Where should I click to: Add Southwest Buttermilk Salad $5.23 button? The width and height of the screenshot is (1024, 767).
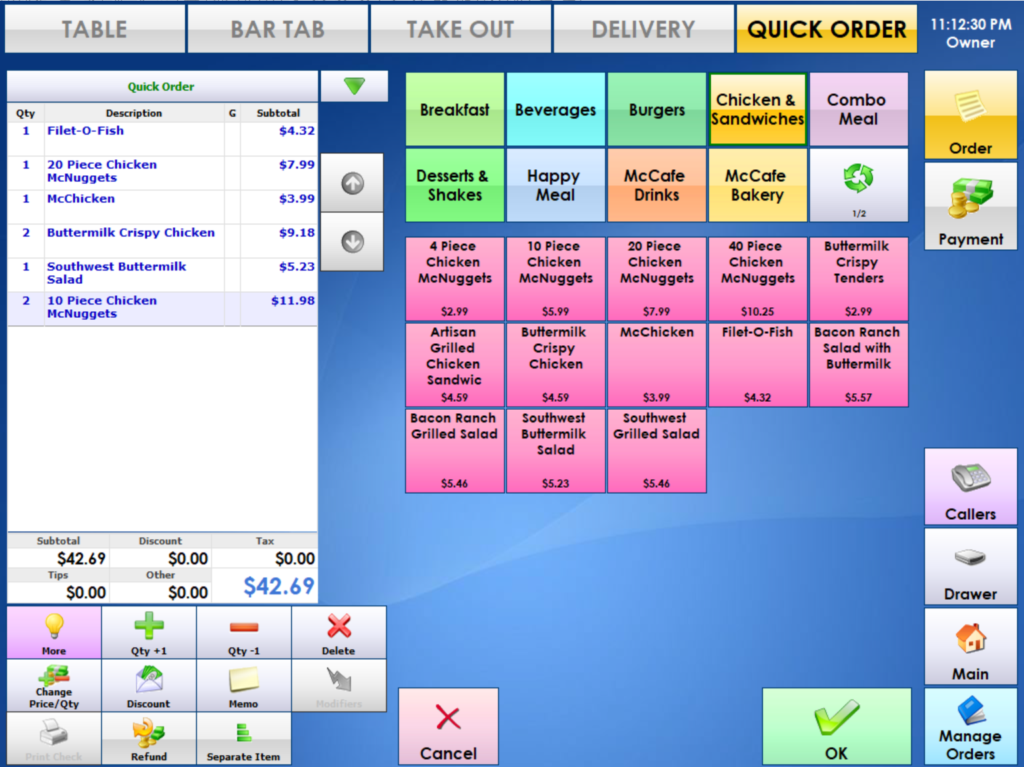(555, 451)
